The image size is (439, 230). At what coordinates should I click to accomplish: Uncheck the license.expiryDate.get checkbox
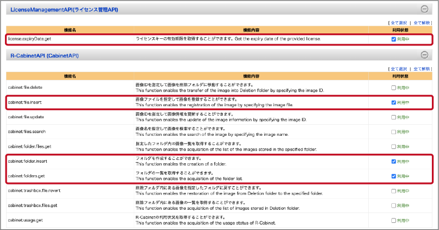(394, 39)
